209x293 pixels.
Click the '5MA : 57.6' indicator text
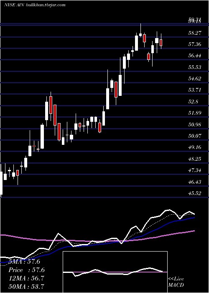pyautogui.click(x=24, y=262)
